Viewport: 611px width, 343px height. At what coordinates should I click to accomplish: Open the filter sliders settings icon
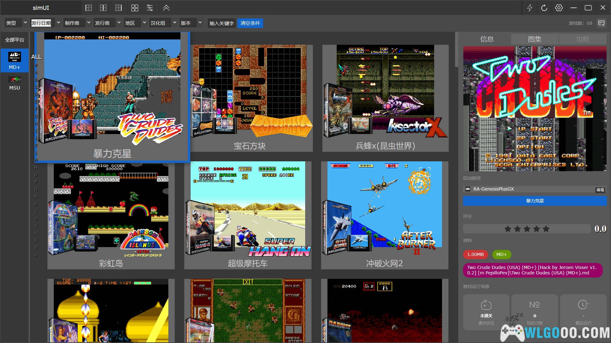click(150, 8)
